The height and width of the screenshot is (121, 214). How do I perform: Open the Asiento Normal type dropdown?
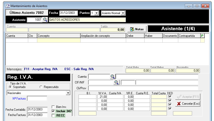[123, 13]
